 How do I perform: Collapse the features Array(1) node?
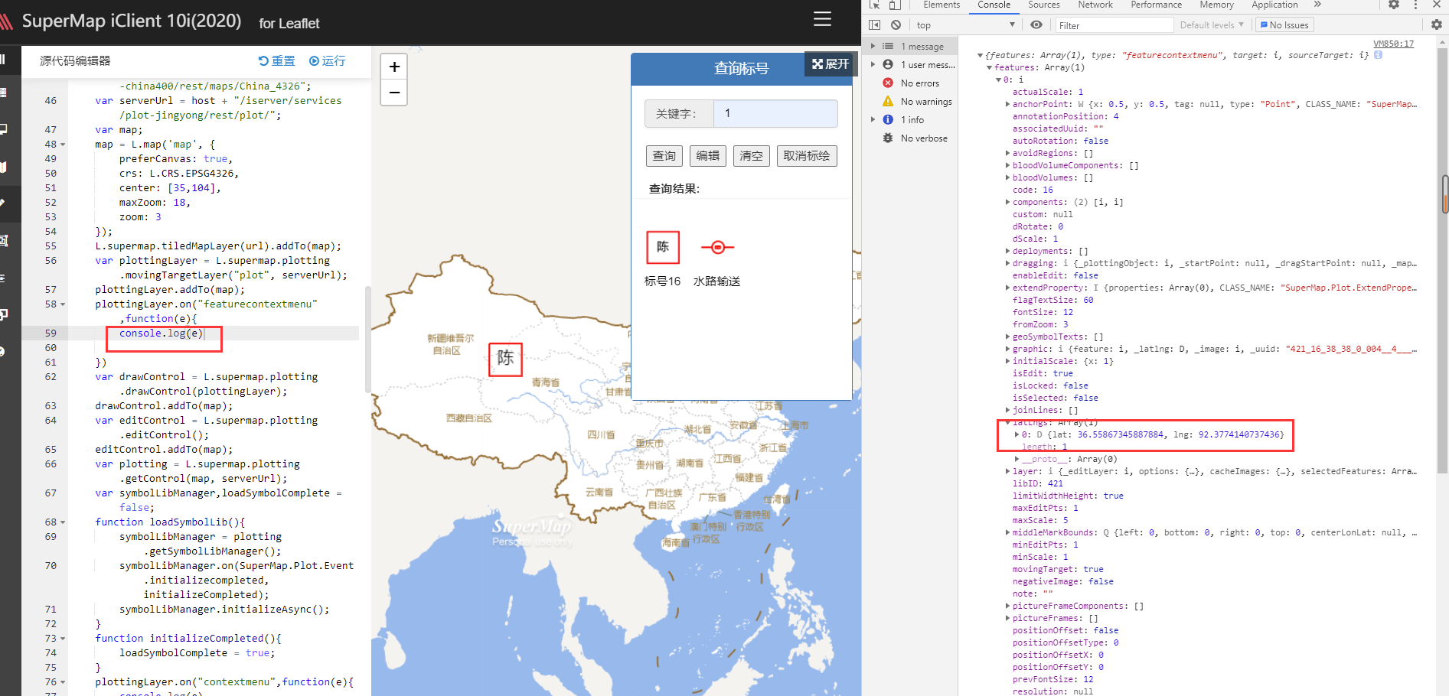pyautogui.click(x=989, y=67)
